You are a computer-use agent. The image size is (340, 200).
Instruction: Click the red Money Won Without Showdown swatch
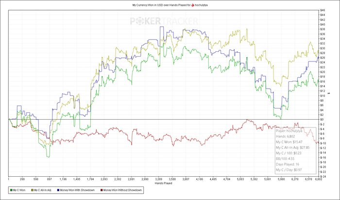click(102, 190)
